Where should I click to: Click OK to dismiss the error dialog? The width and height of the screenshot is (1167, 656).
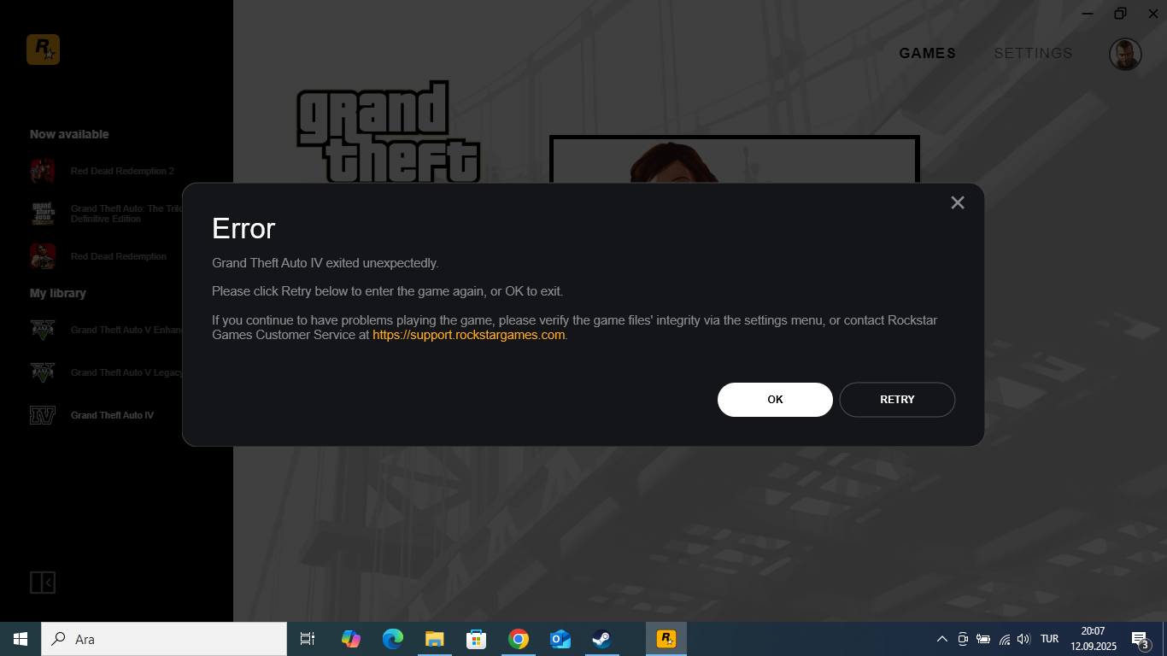pos(775,400)
